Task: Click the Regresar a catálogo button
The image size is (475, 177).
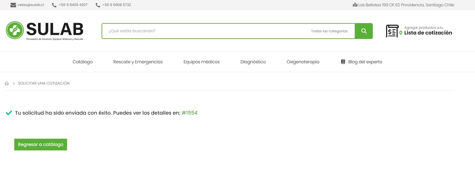Action: click(x=41, y=144)
